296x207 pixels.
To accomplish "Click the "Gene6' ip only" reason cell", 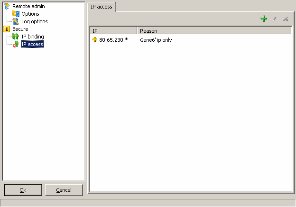I will 156,40.
